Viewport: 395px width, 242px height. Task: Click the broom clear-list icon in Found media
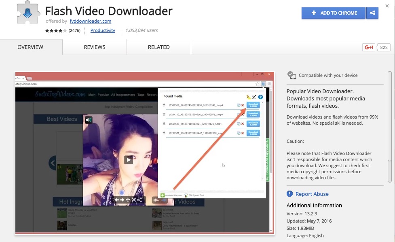[249, 97]
